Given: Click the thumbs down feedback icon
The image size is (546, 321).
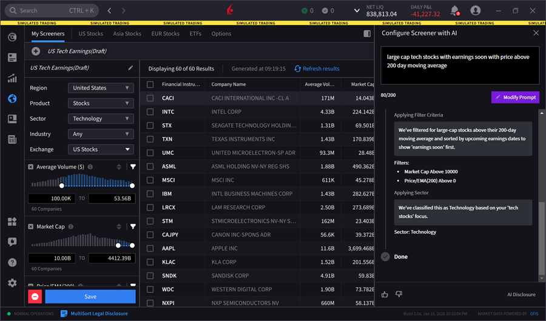Looking at the screenshot, I should tap(399, 294).
